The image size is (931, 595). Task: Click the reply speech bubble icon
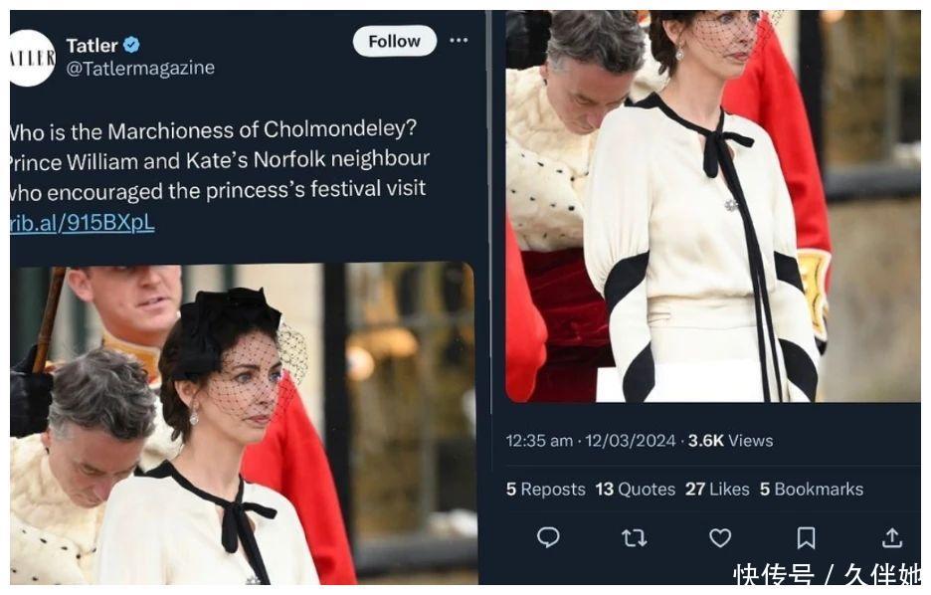(548, 538)
